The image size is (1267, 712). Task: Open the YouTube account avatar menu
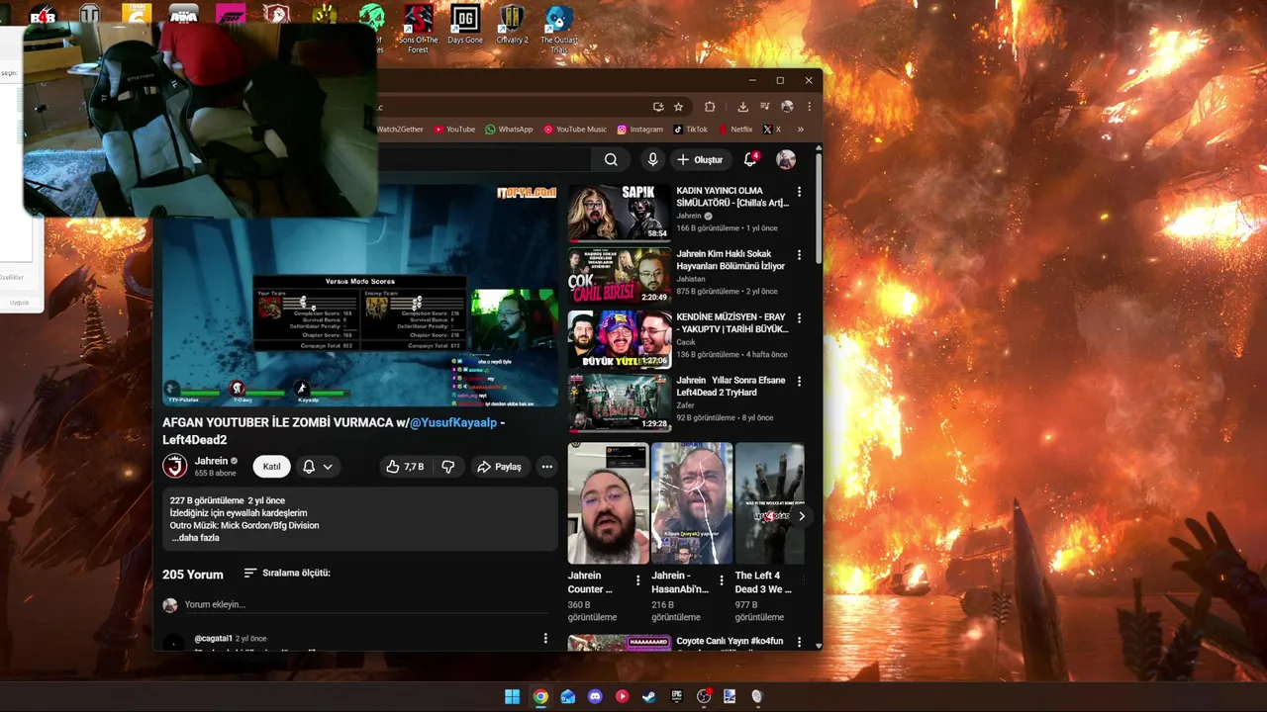(786, 159)
